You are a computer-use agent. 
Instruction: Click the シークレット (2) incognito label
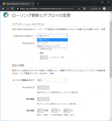coord(95,9)
